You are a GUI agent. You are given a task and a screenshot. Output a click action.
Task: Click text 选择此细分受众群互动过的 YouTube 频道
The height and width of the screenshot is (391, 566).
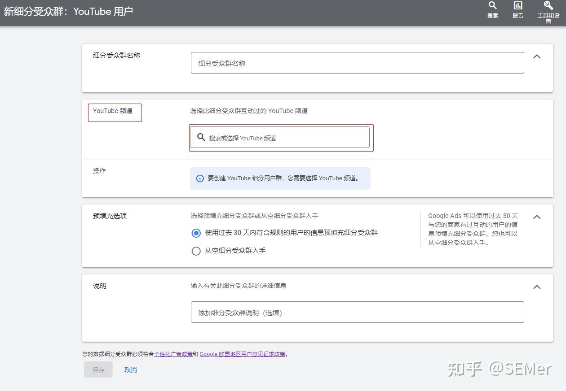coord(249,111)
